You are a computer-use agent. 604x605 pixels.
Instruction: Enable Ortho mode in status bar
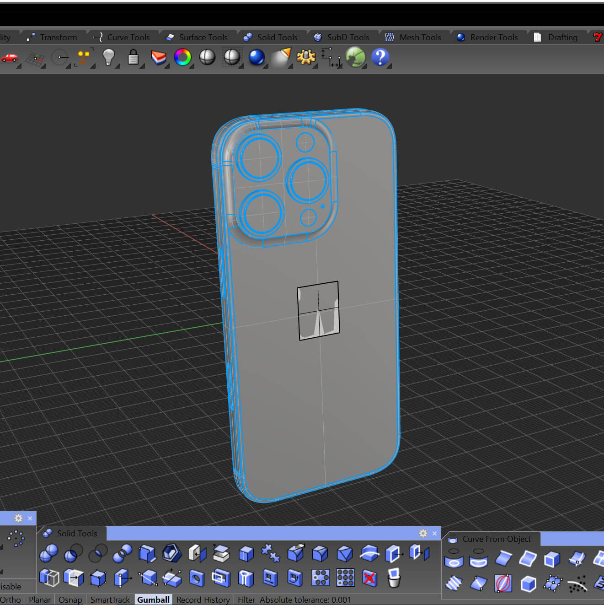(x=11, y=600)
